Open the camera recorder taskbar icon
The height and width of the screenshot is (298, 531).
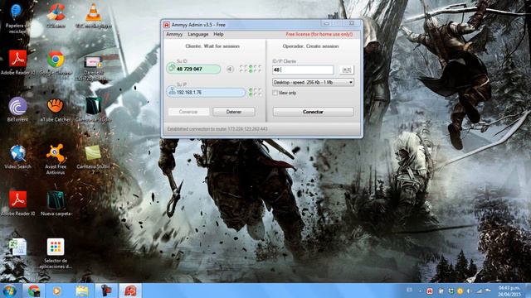point(106,291)
